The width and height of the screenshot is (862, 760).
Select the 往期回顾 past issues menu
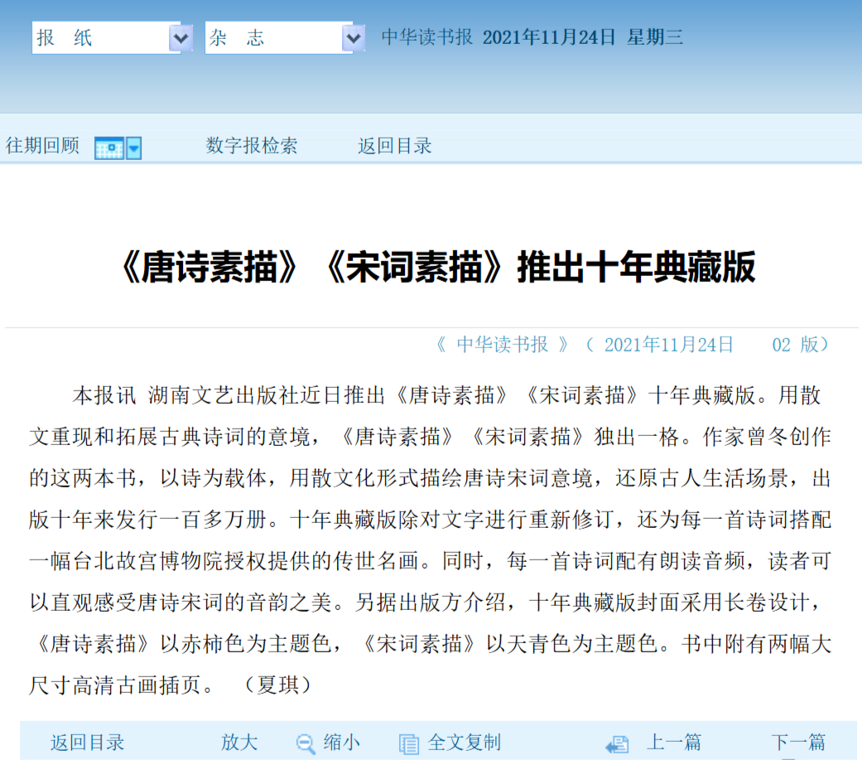[x=42, y=146]
